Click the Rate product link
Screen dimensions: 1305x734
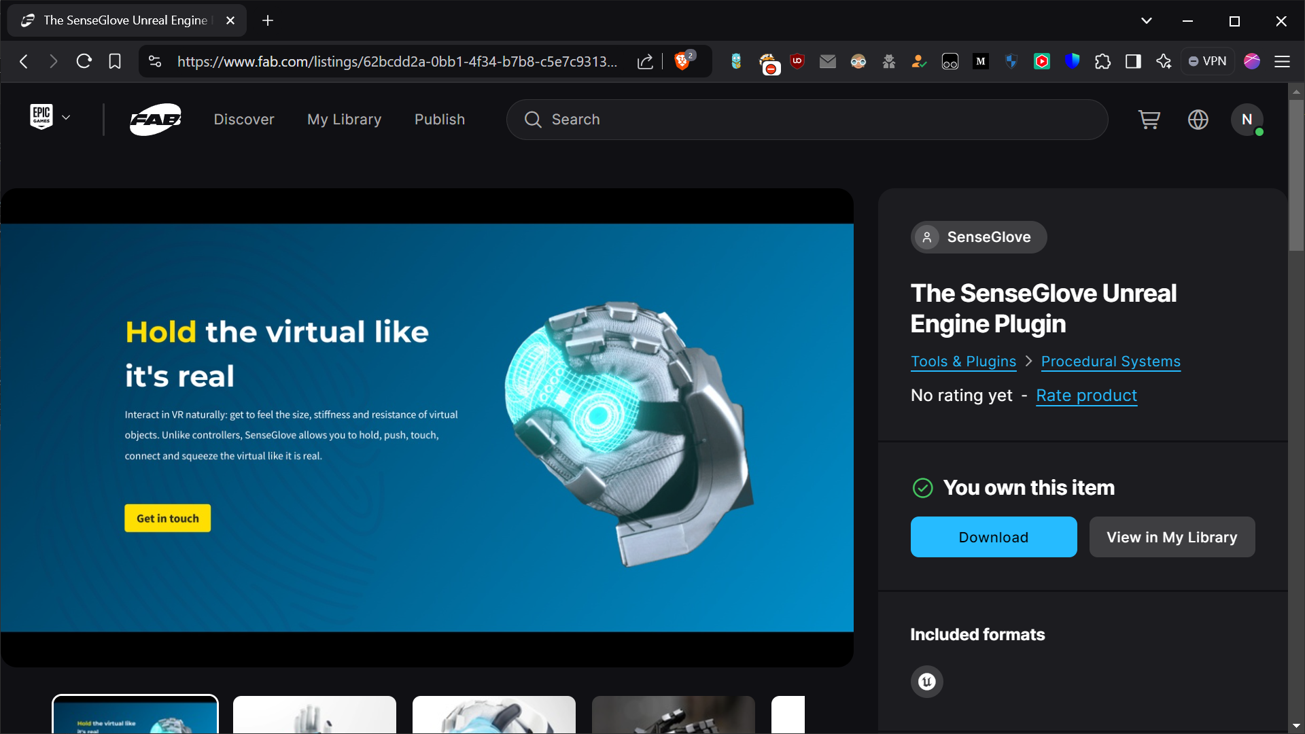1085,396
